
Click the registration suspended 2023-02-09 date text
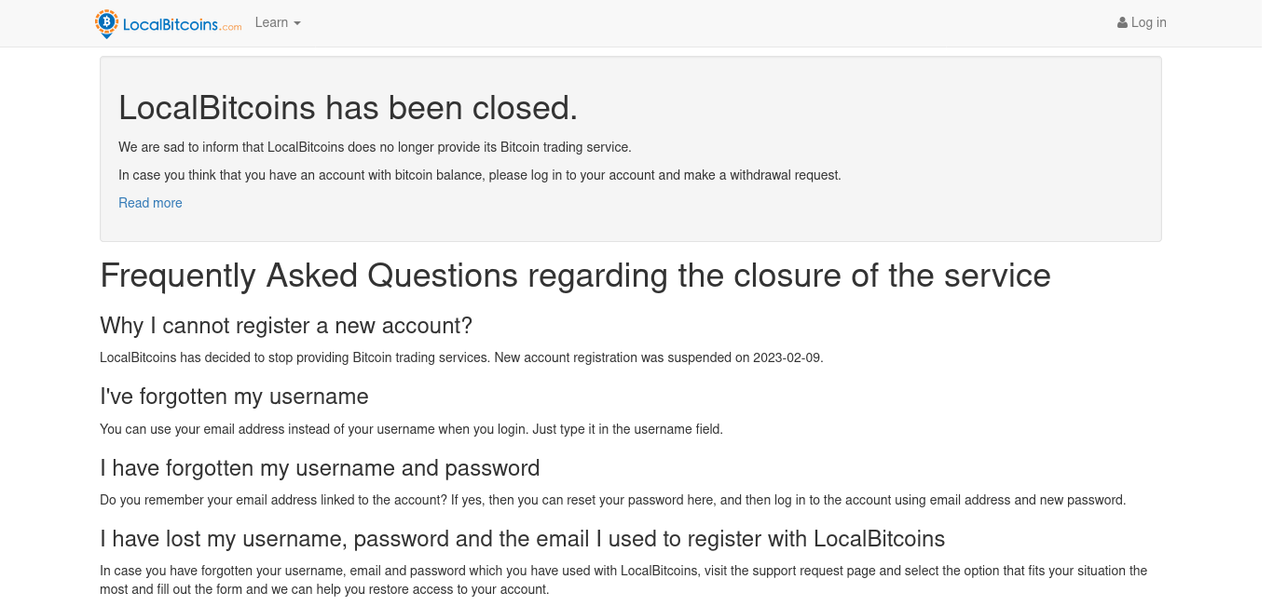click(x=788, y=357)
